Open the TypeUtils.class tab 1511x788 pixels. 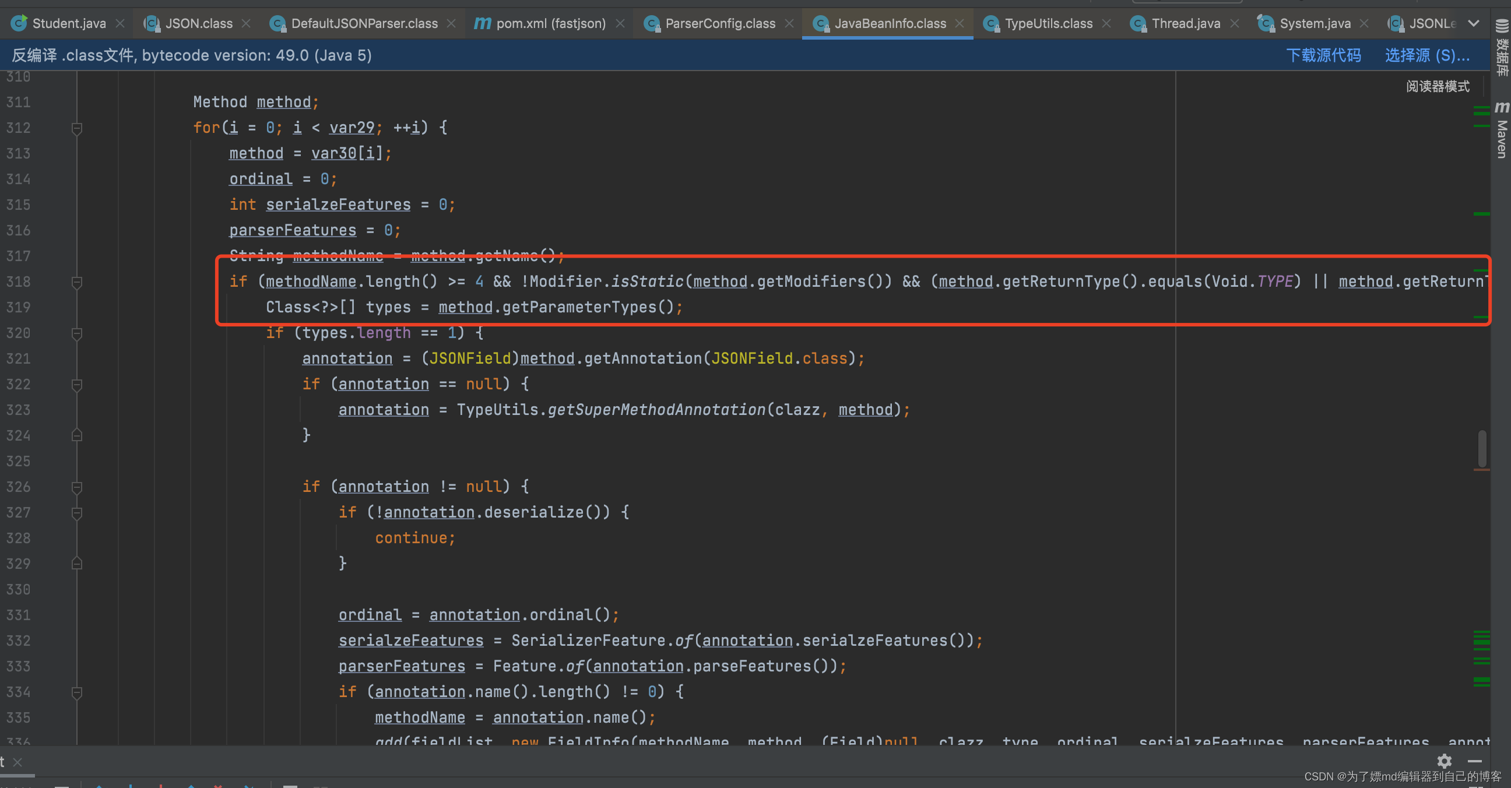[x=1048, y=23]
